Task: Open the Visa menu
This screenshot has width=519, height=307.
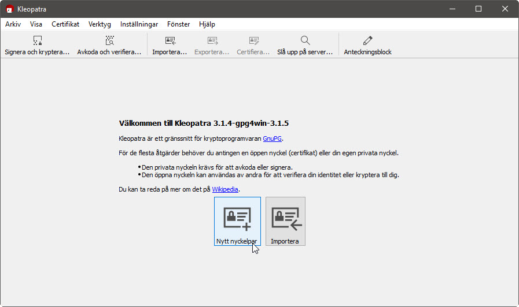Action: (36, 24)
